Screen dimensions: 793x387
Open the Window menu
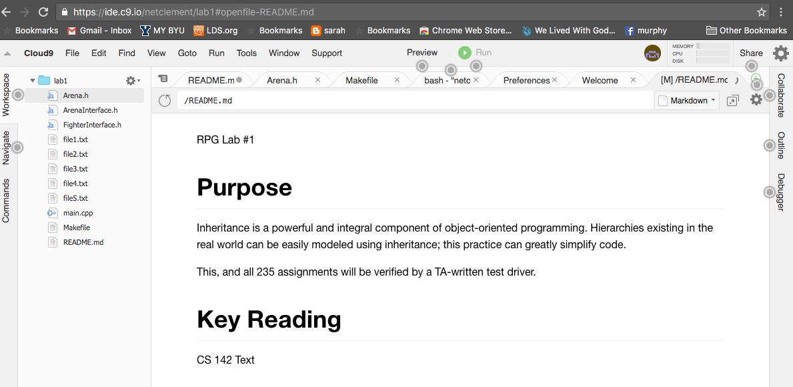tap(284, 53)
